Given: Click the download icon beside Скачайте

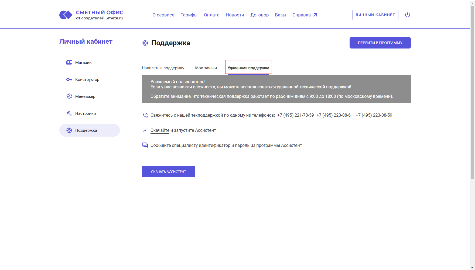Looking at the screenshot, I should click(x=145, y=130).
